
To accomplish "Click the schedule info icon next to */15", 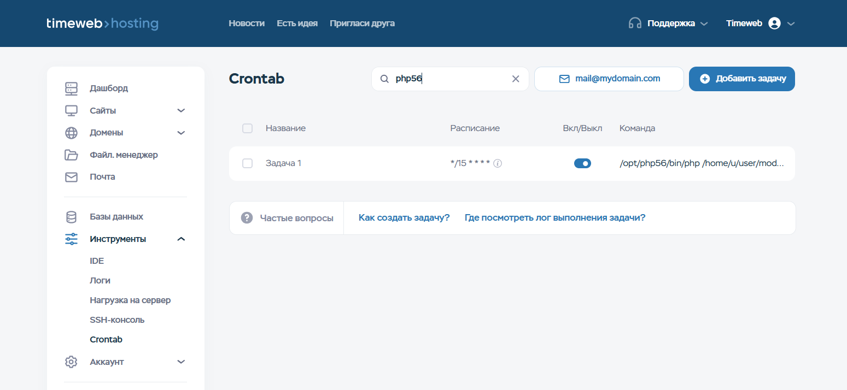I will (498, 163).
